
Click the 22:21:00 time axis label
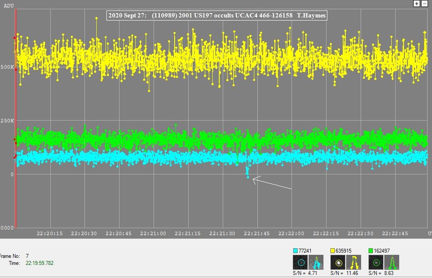click(153, 233)
